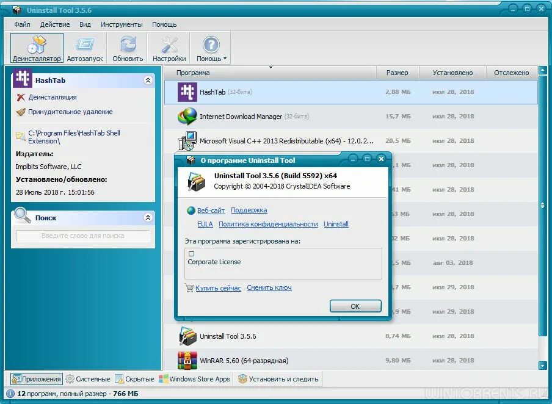Click the Implbits Software, LLC publisher text
This screenshot has height=404, width=552.
(48, 167)
